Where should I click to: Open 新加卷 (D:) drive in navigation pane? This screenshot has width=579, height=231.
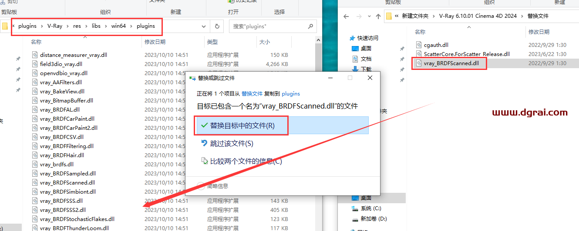pos(369,219)
